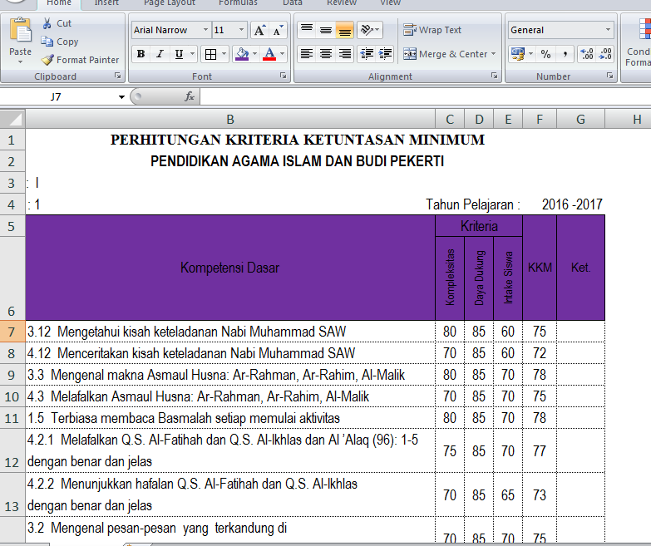Image resolution: width=651 pixels, height=546 pixels.
Task: Apply Comma Style format
Action: (x=565, y=54)
